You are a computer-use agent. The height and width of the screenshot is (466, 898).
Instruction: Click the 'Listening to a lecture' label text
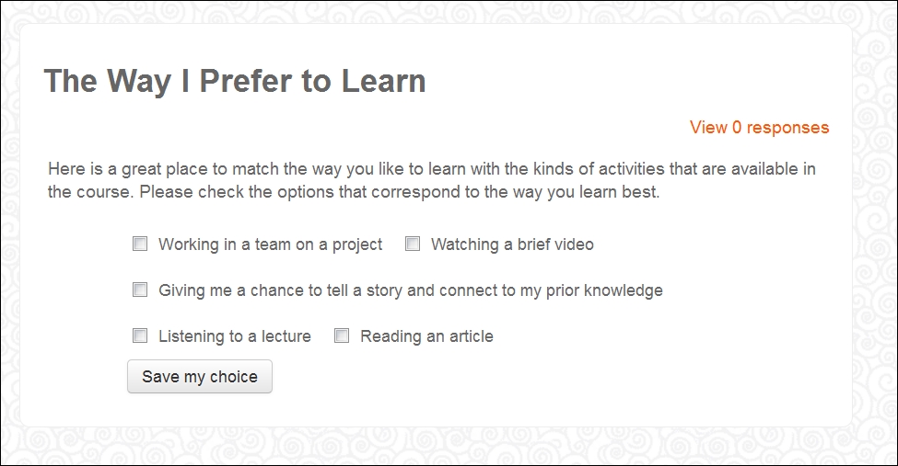pos(235,336)
